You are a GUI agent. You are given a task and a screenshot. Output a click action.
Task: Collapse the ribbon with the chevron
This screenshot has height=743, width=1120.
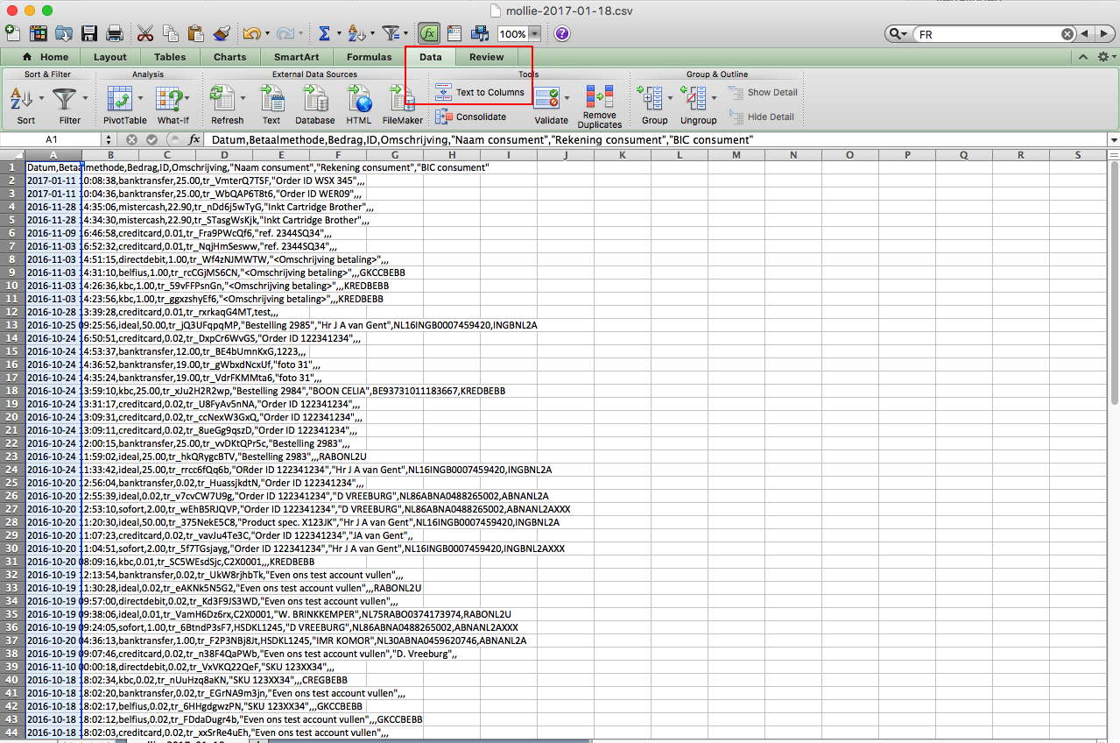click(1083, 57)
